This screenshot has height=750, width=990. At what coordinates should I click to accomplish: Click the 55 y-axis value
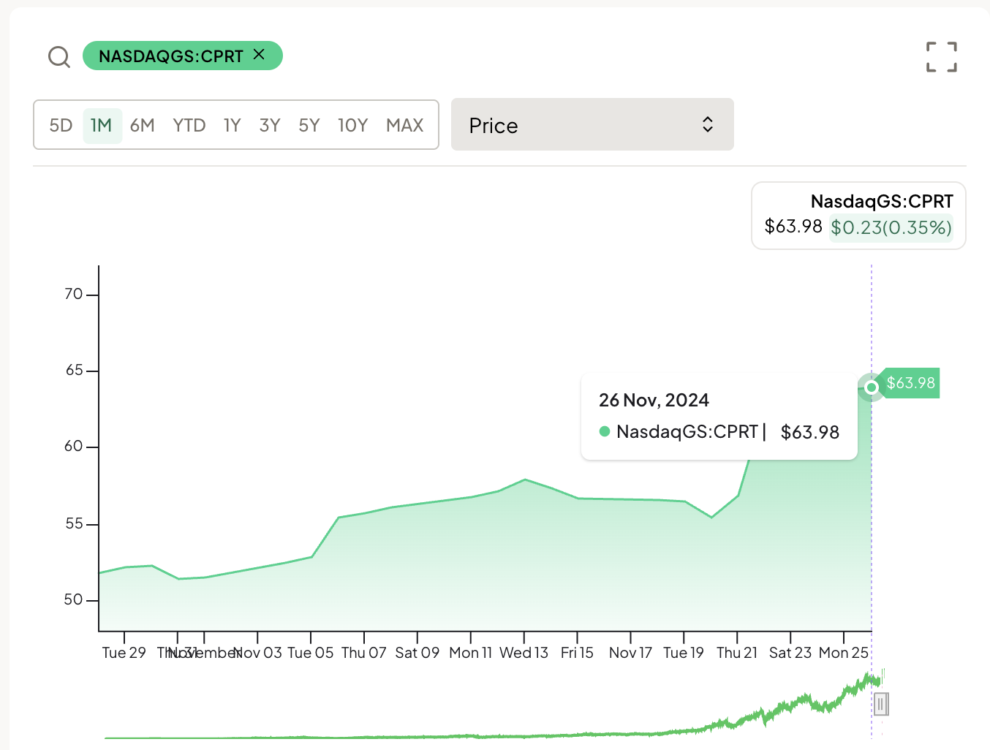tap(74, 524)
